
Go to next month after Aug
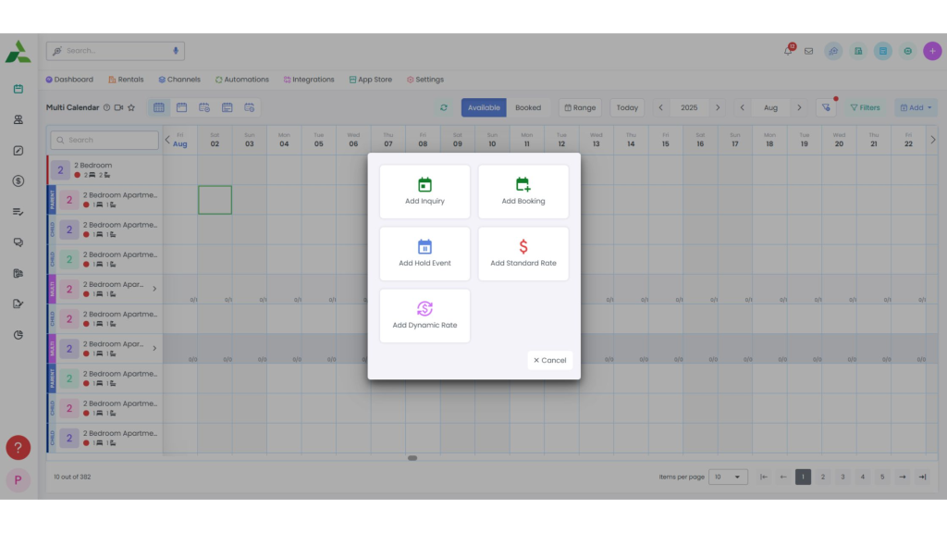(800, 107)
